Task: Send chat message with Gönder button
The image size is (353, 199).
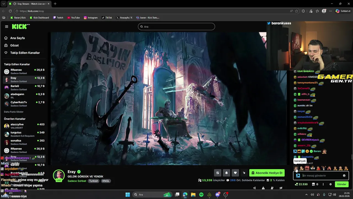Action: [342, 184]
